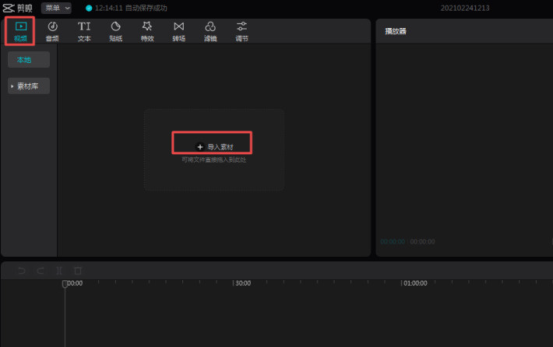
Task: Click the auto-save status indicator dot
Action: pos(89,8)
